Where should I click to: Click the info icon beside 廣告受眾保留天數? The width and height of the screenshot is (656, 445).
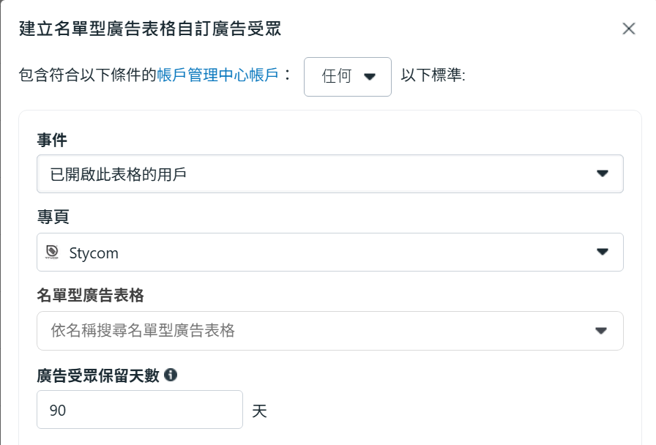click(171, 375)
